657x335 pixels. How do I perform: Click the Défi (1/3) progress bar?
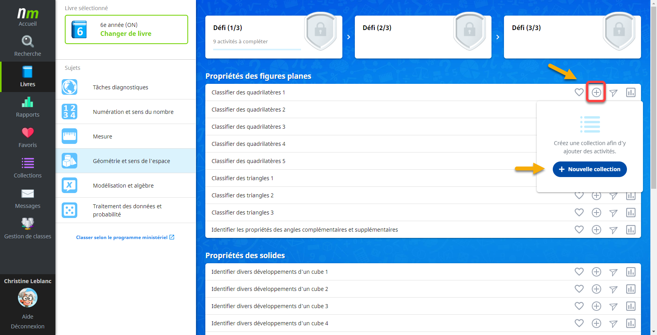pyautogui.click(x=257, y=50)
